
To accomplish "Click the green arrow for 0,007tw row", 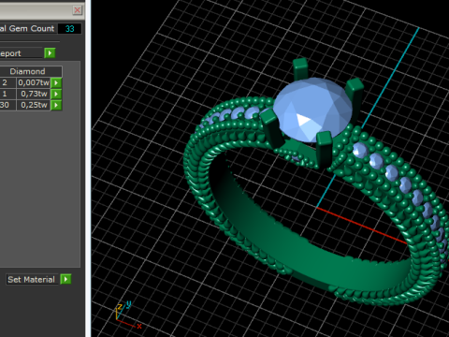I will [x=56, y=82].
